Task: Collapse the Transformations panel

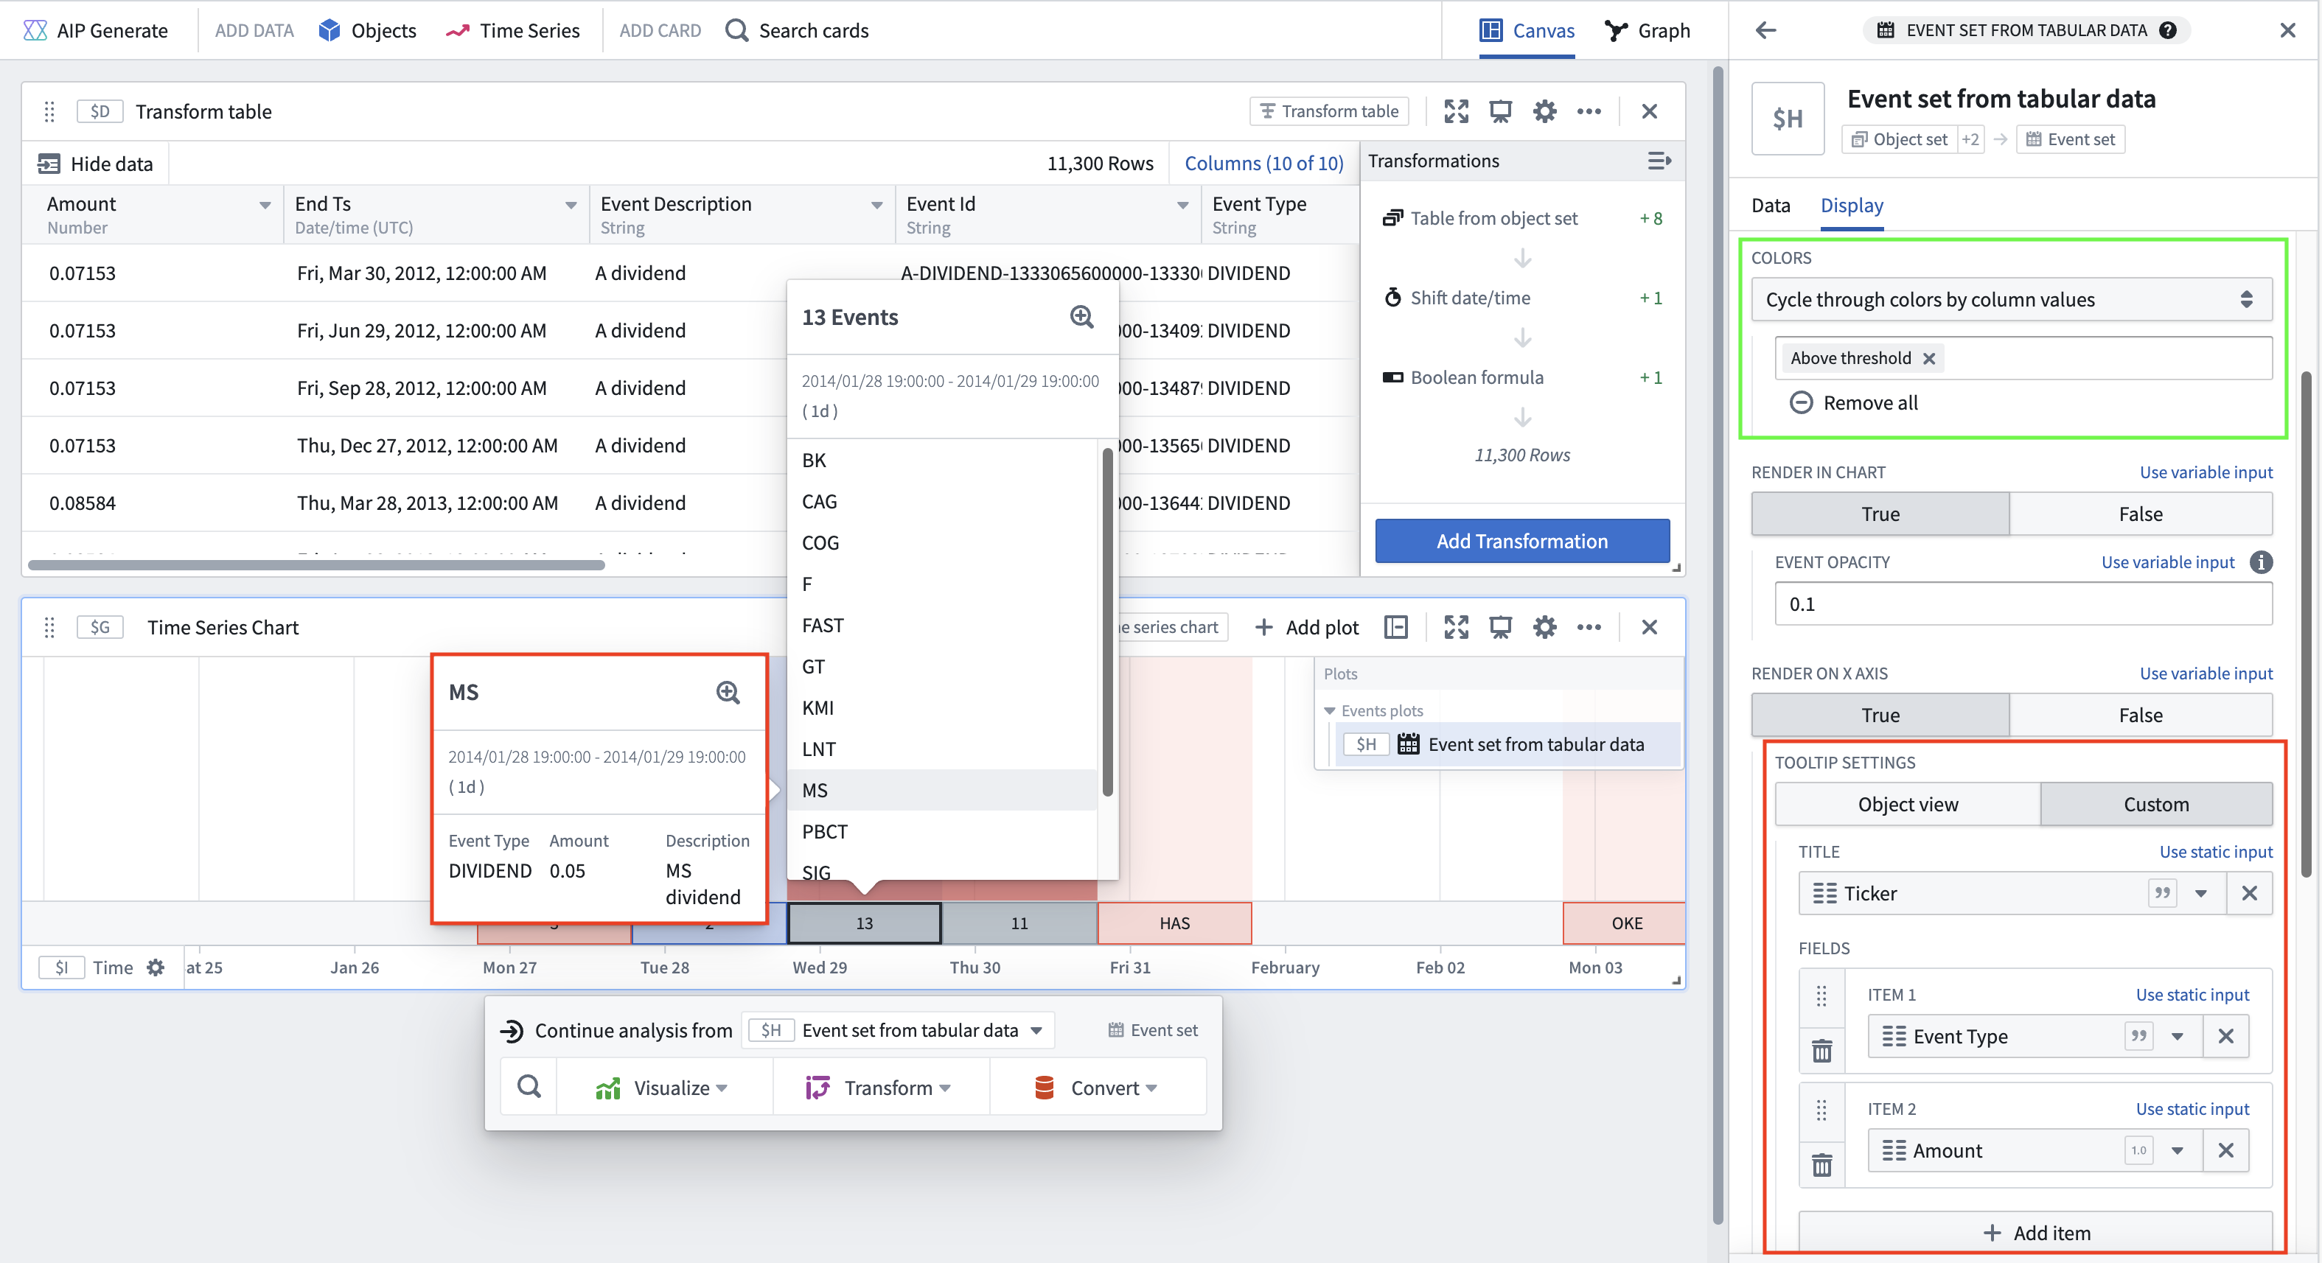Action: (x=1659, y=161)
